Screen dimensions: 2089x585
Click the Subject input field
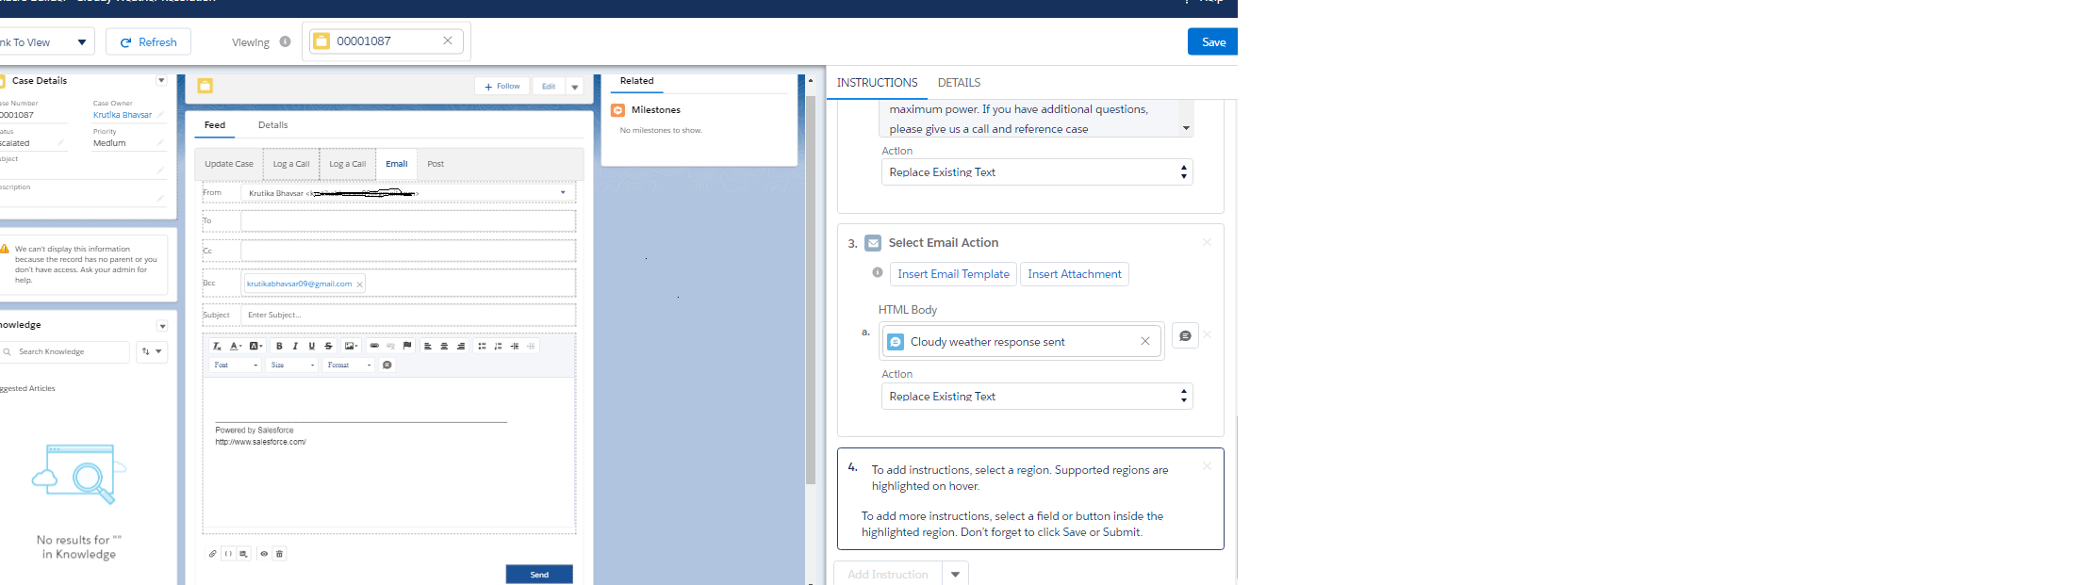tap(408, 315)
